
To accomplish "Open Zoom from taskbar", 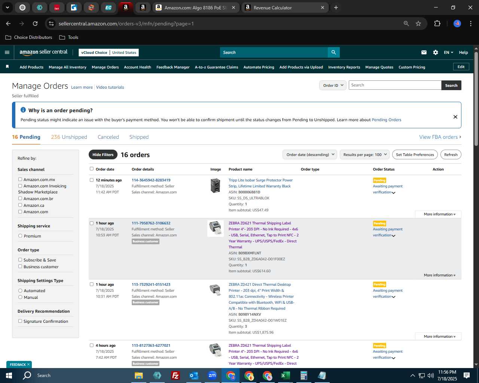I will pos(212,376).
